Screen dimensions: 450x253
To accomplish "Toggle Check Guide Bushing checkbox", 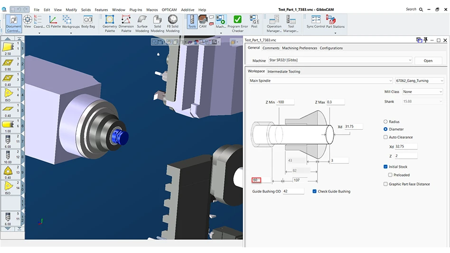I will (315, 191).
